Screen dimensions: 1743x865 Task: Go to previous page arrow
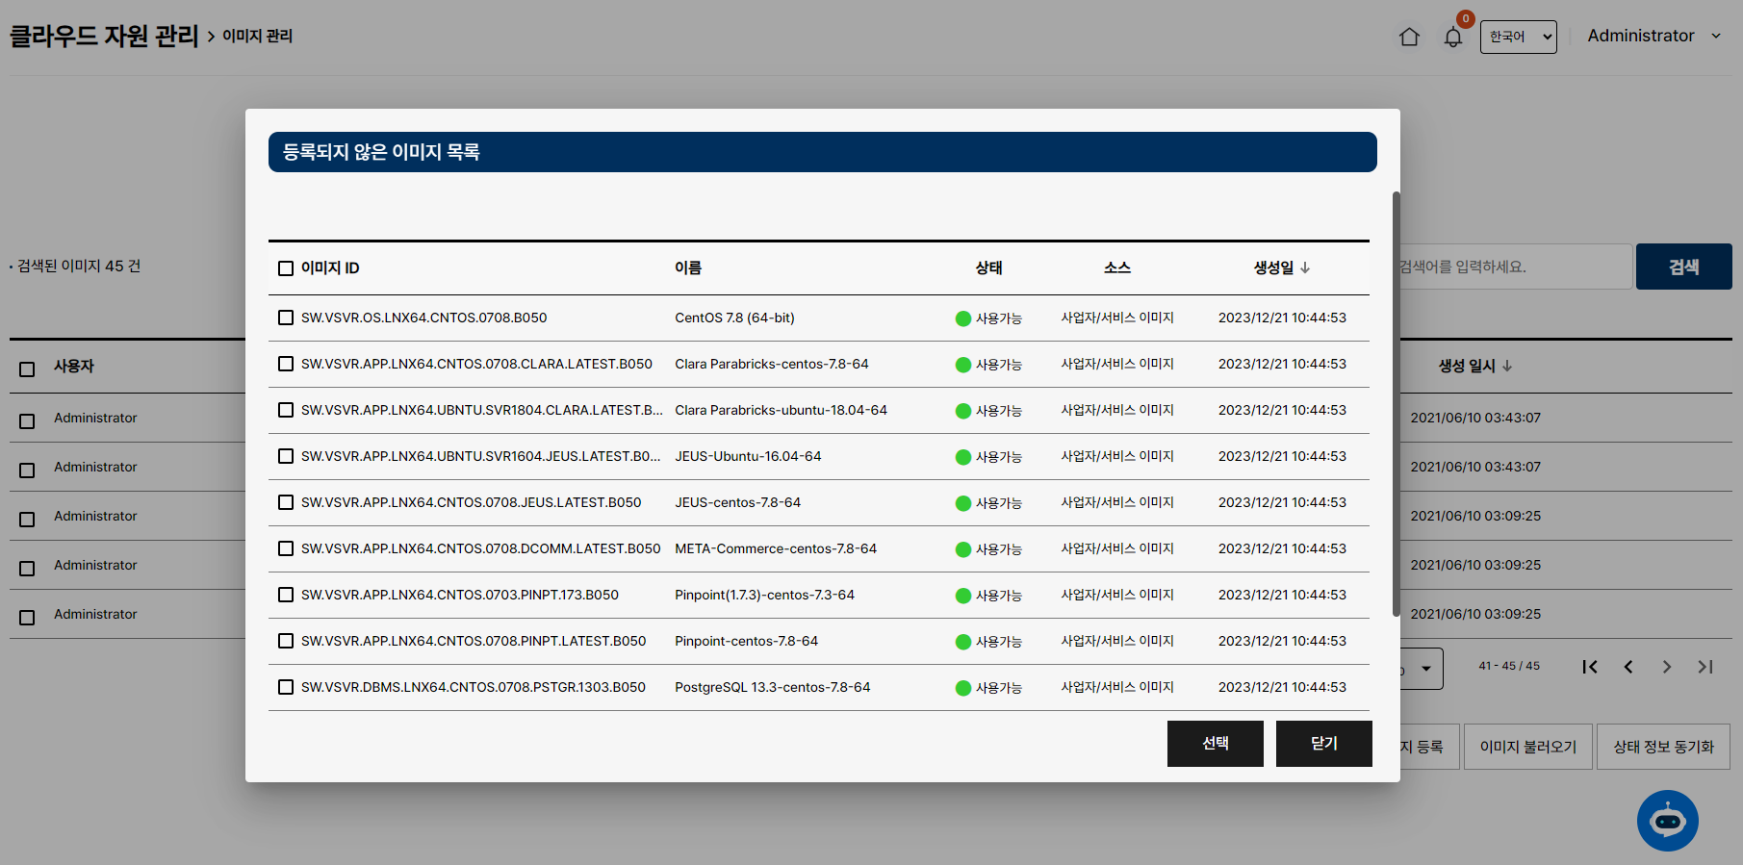1628,667
